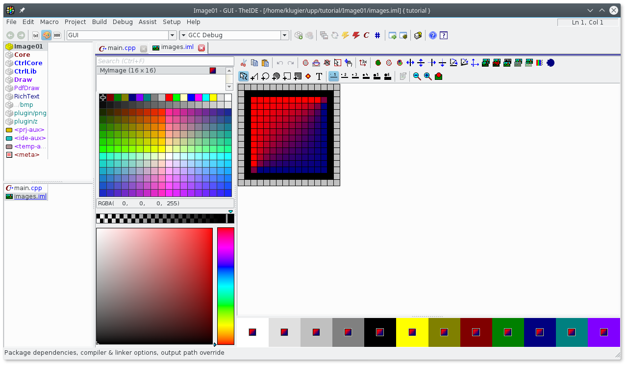Open the GCC Debug build method dropdown

tap(284, 35)
